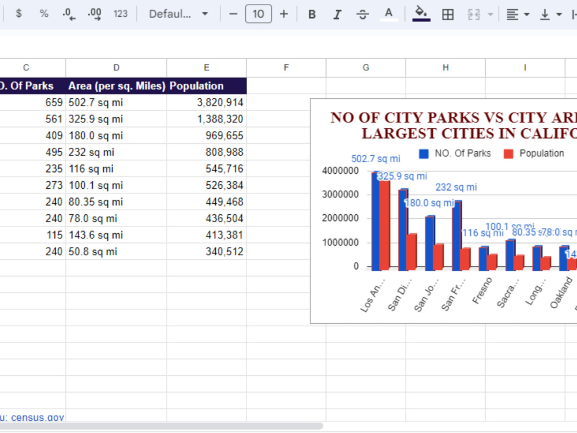Click cell showing 143.6 sq mi

click(117, 235)
